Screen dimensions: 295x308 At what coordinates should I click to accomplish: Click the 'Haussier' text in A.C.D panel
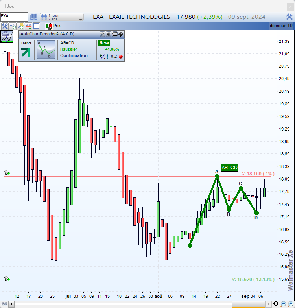68,49
